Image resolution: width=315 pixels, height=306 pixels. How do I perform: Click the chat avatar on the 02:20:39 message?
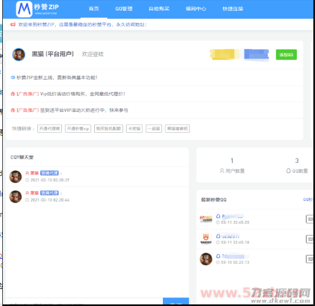click(15, 177)
